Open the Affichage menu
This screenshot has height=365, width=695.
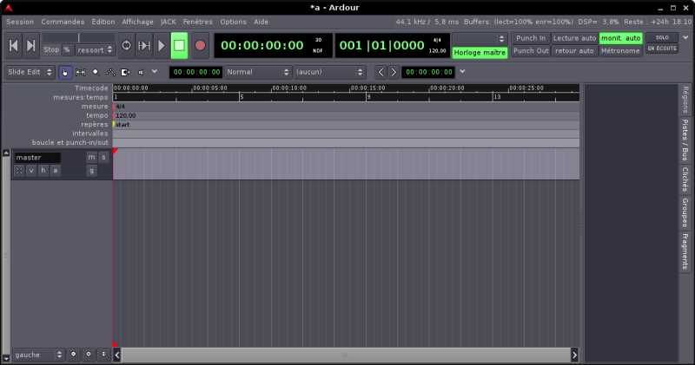[x=137, y=22]
